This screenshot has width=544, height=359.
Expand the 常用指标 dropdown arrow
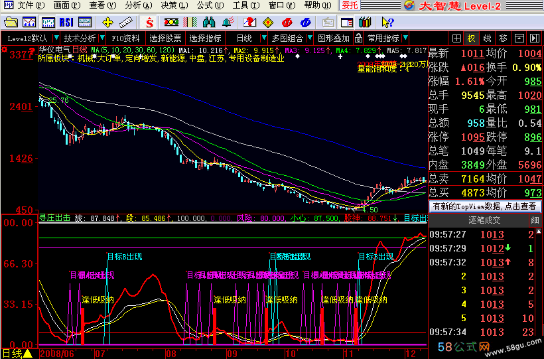(405, 38)
